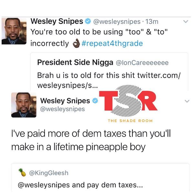Viewport: 196px width, 193px height.
Task: Click THE SHADE ROOM caption text
Action: pyautogui.click(x=130, y=121)
